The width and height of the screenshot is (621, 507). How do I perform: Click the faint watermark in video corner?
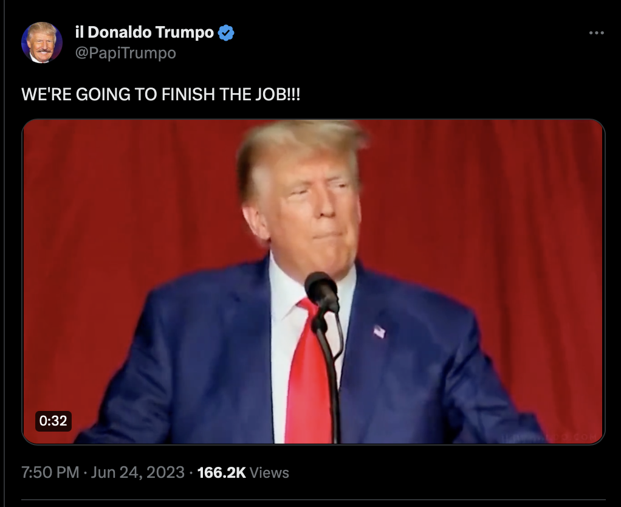click(x=551, y=437)
